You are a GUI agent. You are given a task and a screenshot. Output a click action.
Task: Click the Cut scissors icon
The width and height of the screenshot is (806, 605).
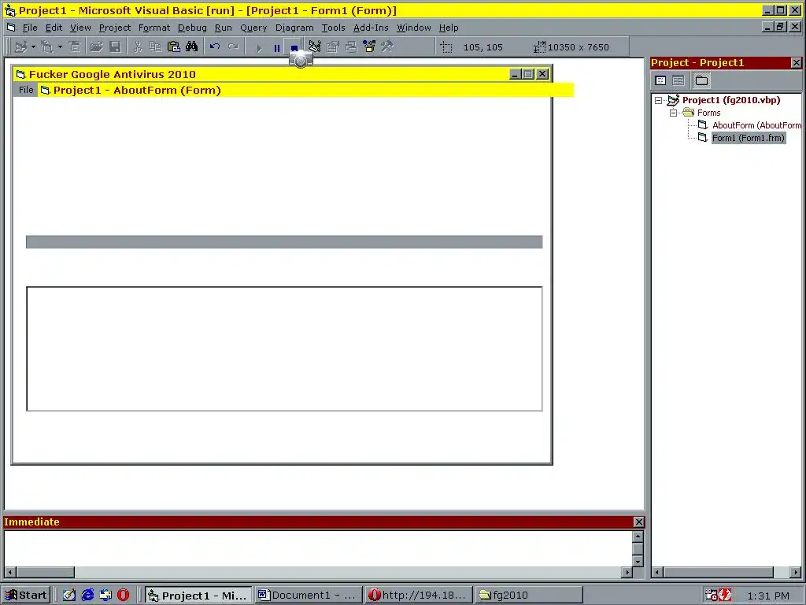click(x=137, y=46)
